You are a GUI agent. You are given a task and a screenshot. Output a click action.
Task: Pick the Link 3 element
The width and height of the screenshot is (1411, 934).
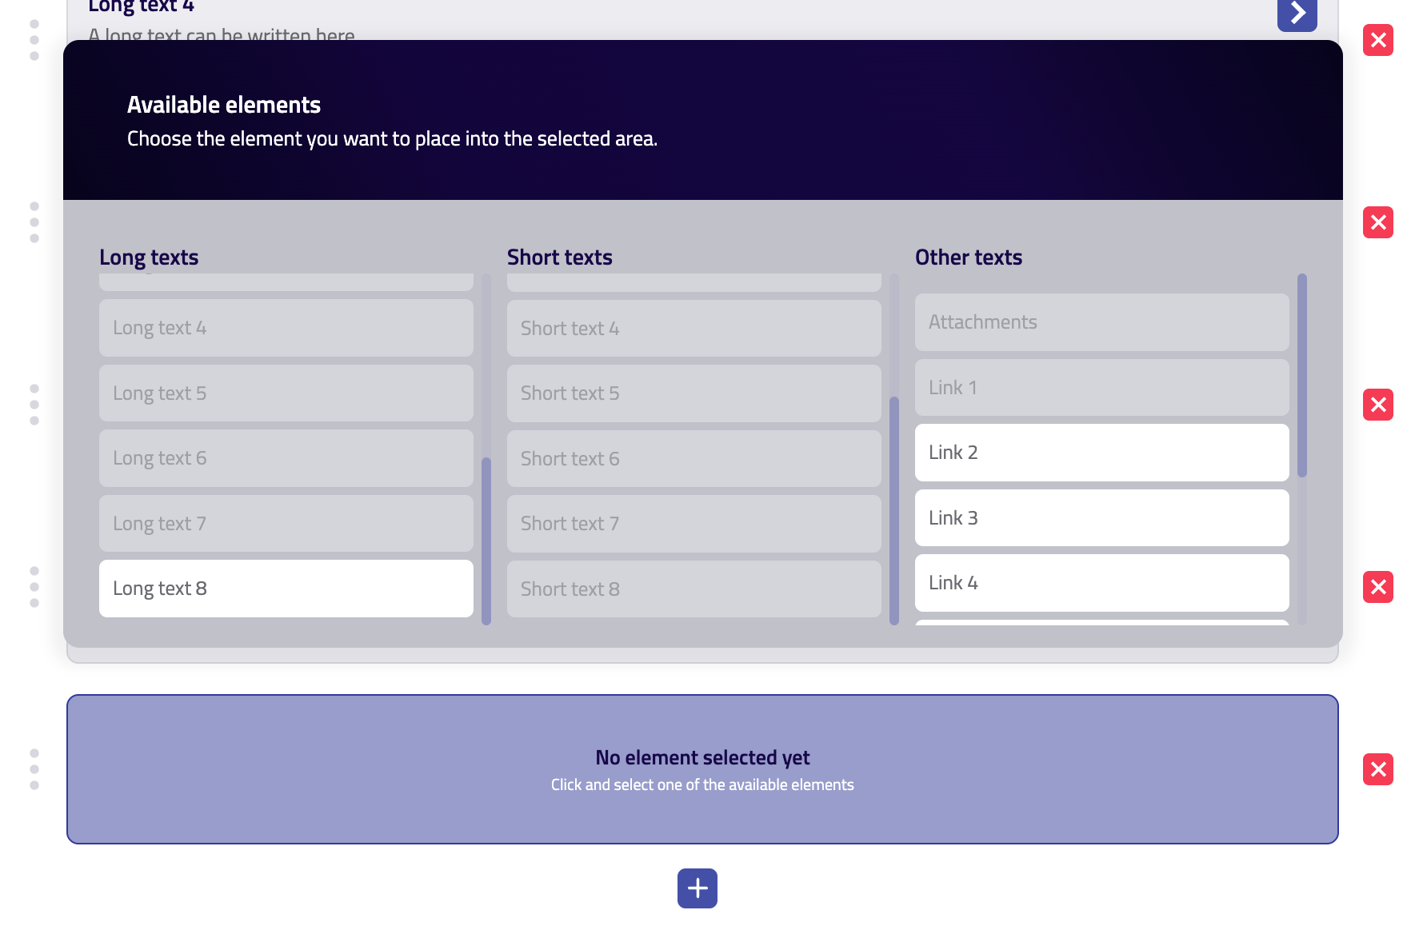pos(1101,518)
